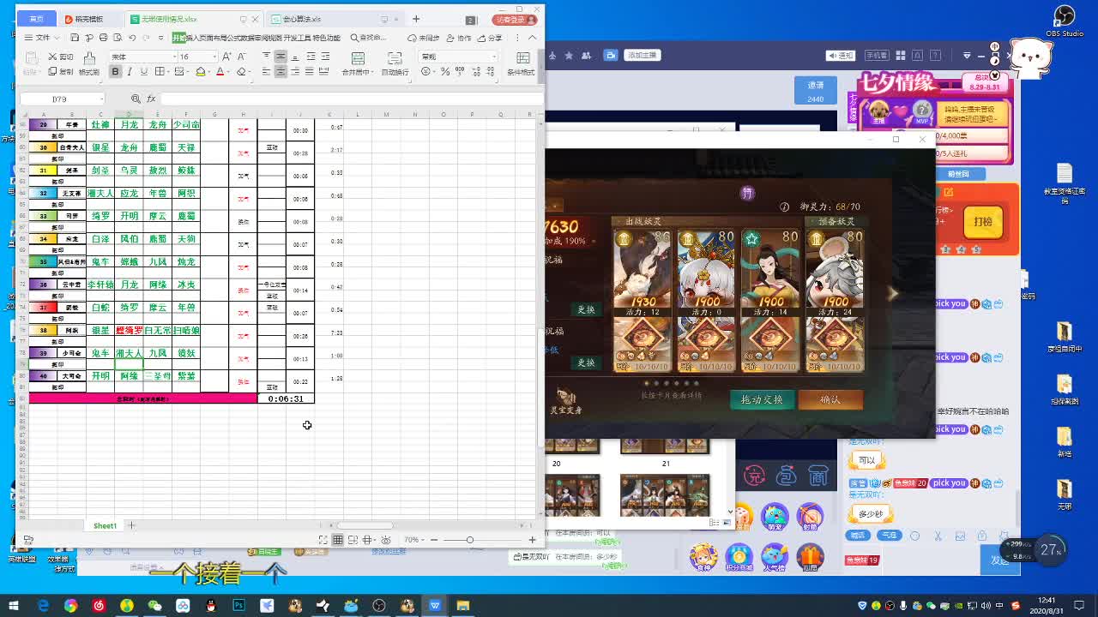The image size is (1098, 617).
Task: Click the print icon in quick toolbar
Action: 103,38
